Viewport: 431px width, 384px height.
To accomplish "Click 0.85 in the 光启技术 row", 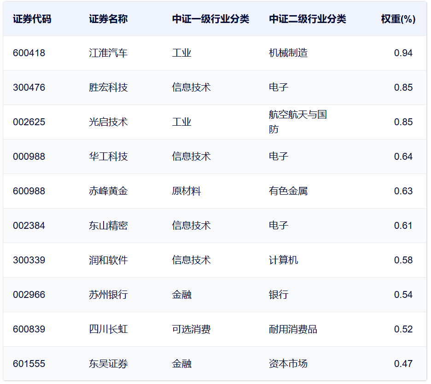I will (x=403, y=122).
